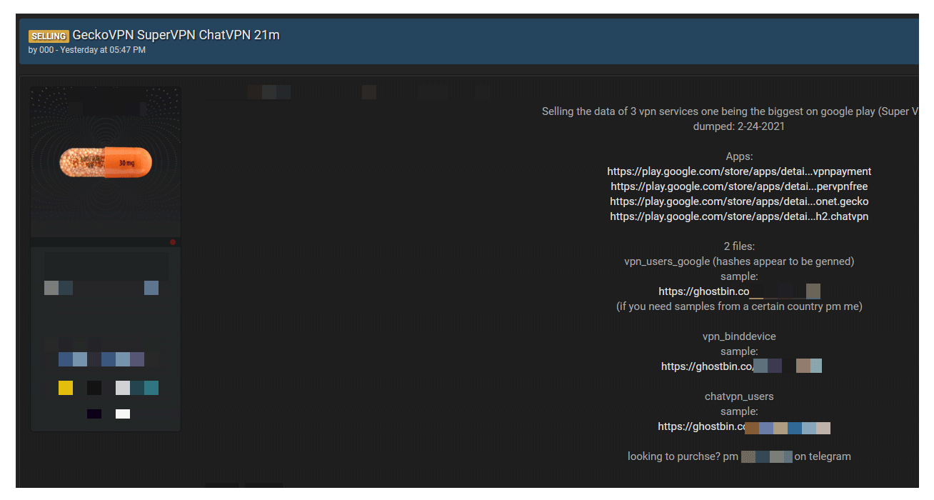The image size is (934, 500).
Task: Open the pill capsule avatar image
Action: click(x=106, y=161)
